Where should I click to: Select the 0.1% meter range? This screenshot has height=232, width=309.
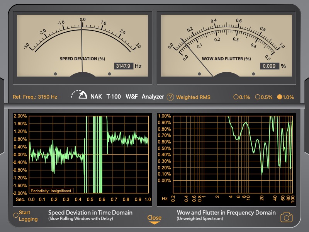[x=242, y=97]
